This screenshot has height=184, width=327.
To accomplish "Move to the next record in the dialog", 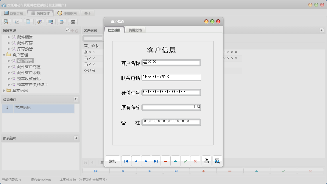I will coord(146,161).
